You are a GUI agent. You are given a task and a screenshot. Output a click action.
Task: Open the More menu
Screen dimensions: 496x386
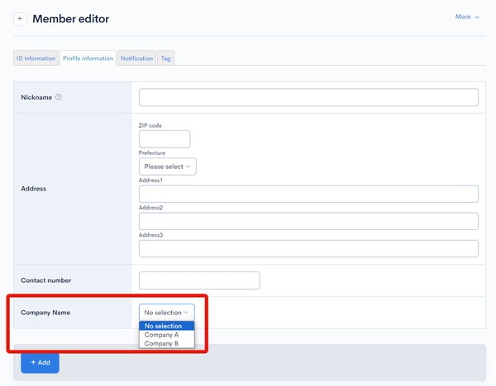[x=467, y=16]
